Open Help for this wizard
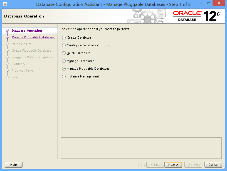227x171 pixels. coord(14,165)
